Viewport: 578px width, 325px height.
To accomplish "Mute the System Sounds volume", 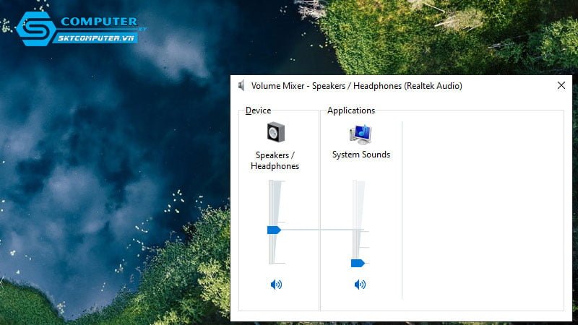I will pos(360,285).
